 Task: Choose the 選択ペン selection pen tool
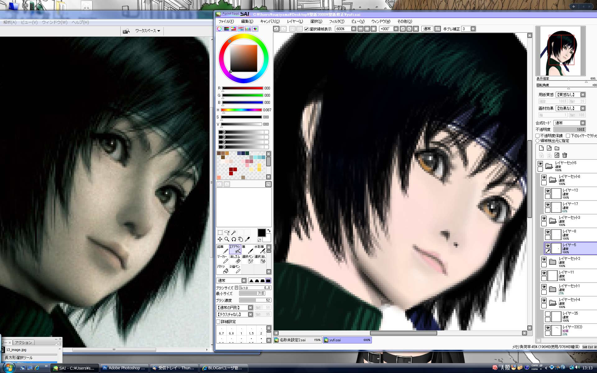pos(248,259)
